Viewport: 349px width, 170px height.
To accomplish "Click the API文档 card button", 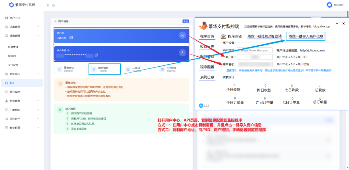I will tap(173, 69).
